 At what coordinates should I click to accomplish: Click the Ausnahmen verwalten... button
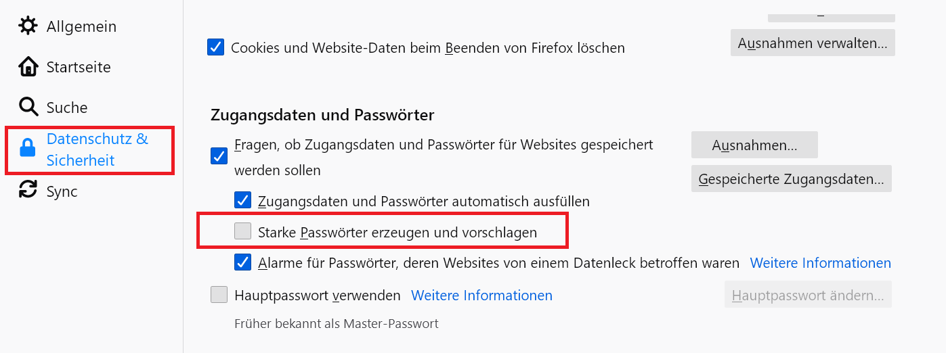[x=813, y=43]
